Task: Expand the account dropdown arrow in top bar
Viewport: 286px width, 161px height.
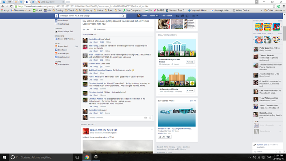Action: click(x=197, y=16)
